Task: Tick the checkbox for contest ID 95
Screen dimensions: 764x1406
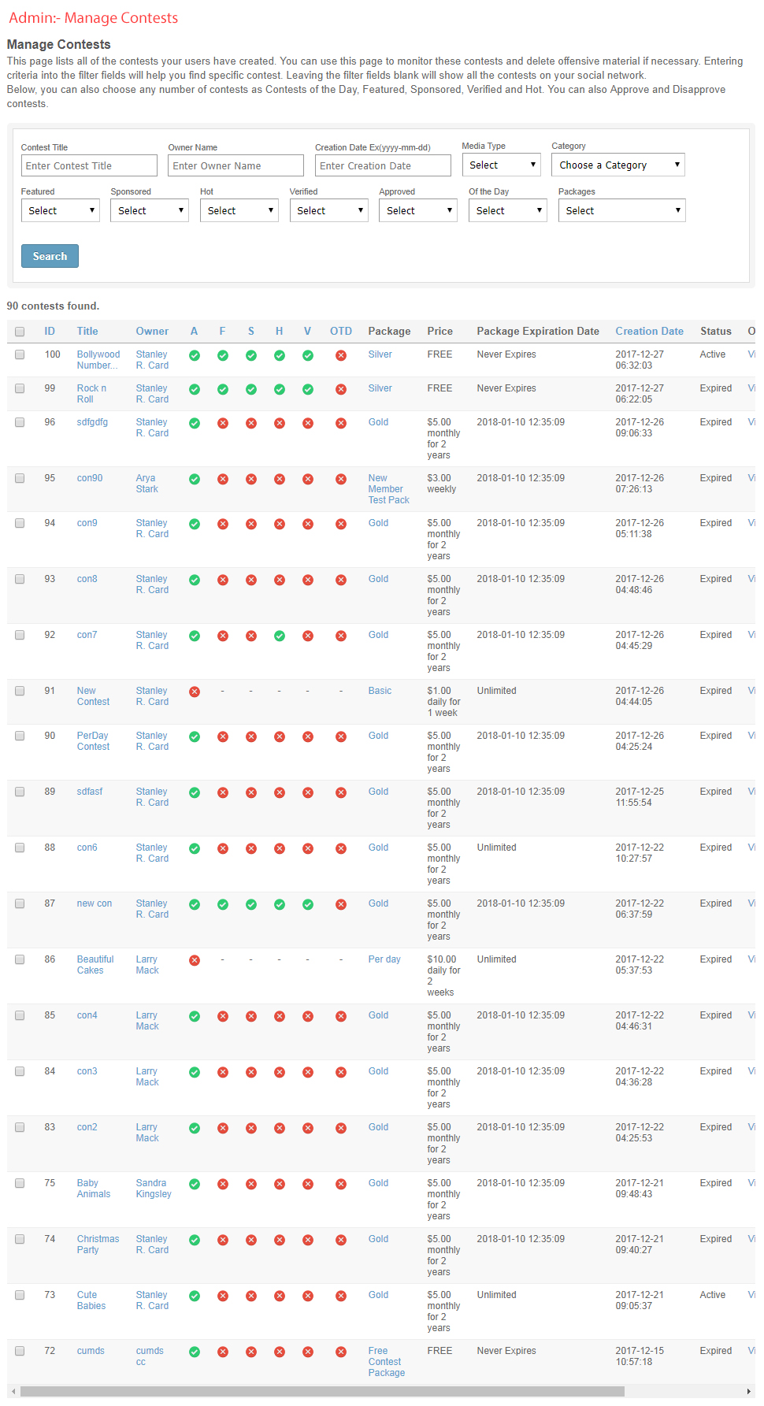Action: click(x=20, y=478)
